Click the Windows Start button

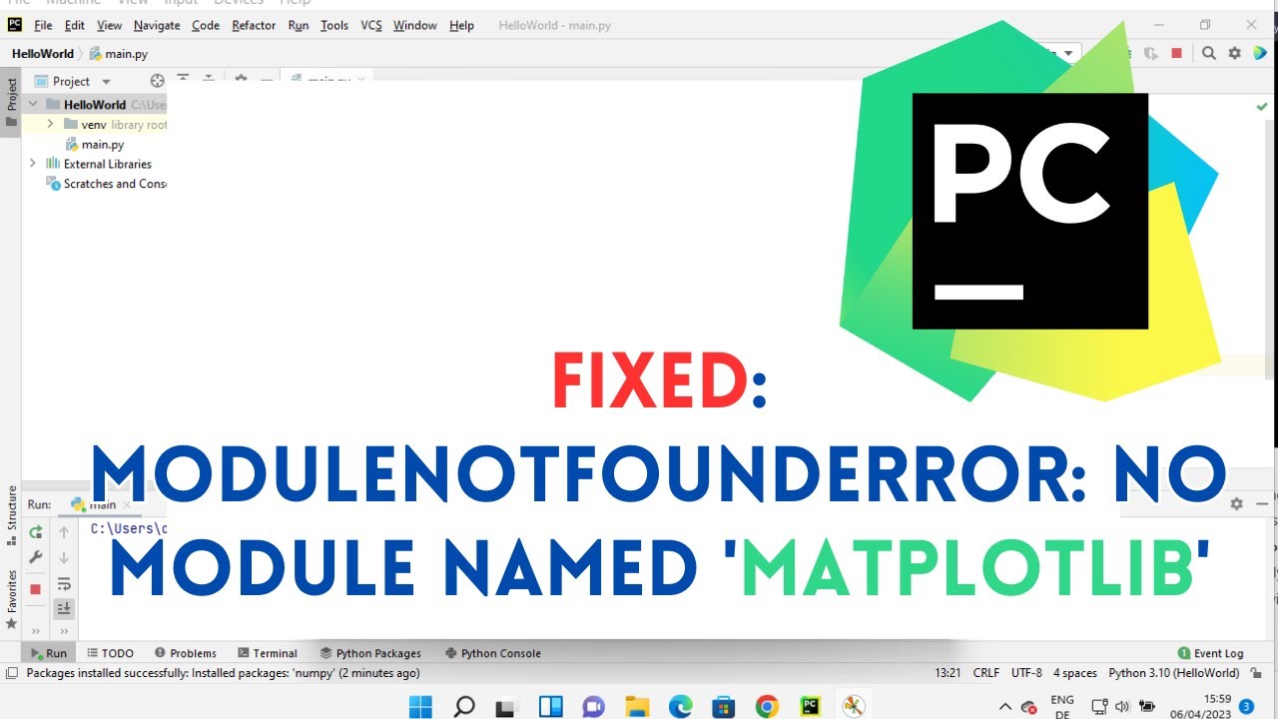tap(421, 706)
